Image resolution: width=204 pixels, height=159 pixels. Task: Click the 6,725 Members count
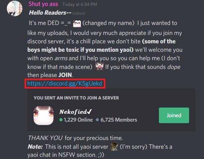119,120
